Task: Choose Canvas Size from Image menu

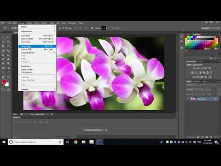Action: 37,49
